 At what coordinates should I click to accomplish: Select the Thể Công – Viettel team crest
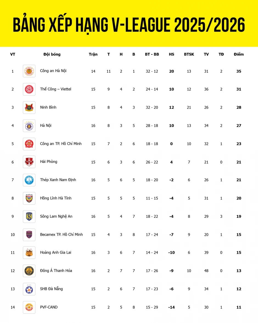[29, 89]
